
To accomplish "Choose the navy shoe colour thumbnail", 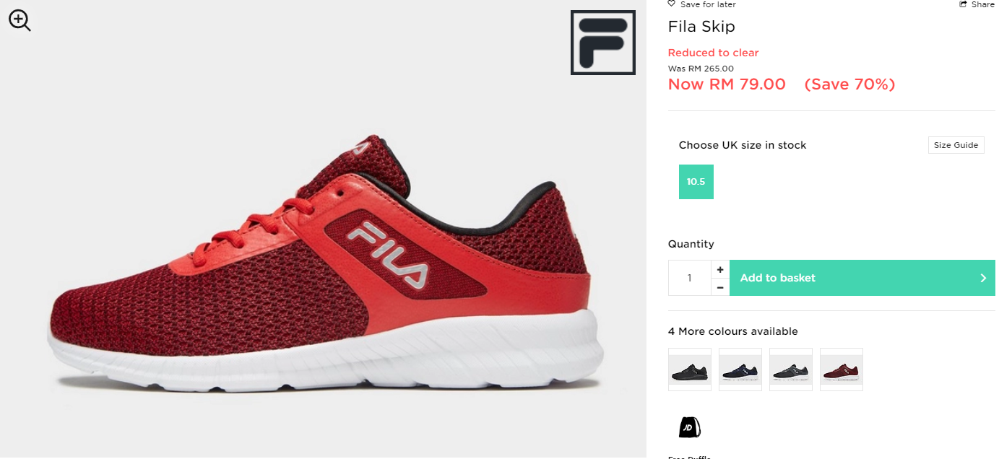I will [x=740, y=370].
